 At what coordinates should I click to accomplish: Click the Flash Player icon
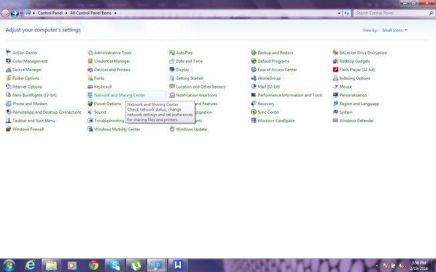pyautogui.click(x=335, y=70)
